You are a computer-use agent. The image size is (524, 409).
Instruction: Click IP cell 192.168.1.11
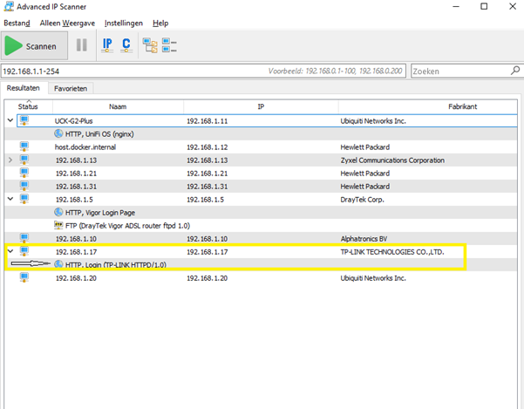pyautogui.click(x=207, y=121)
